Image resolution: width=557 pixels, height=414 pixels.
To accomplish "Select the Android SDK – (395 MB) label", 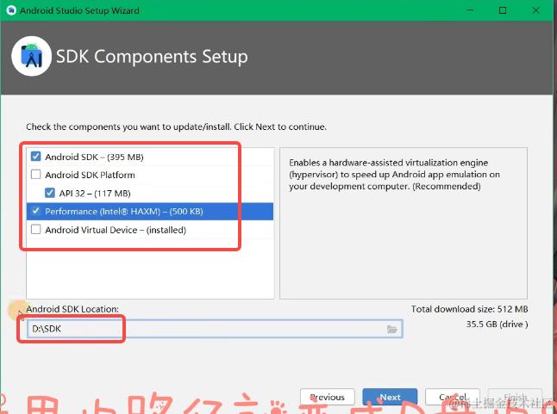I will pyautogui.click(x=94, y=157).
